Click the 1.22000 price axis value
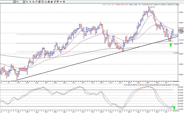This screenshot has height=113, width=184. (x=180, y=74)
